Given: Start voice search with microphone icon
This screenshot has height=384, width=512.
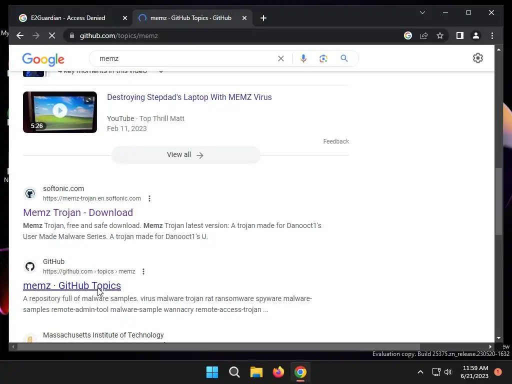Looking at the screenshot, I should 303,58.
